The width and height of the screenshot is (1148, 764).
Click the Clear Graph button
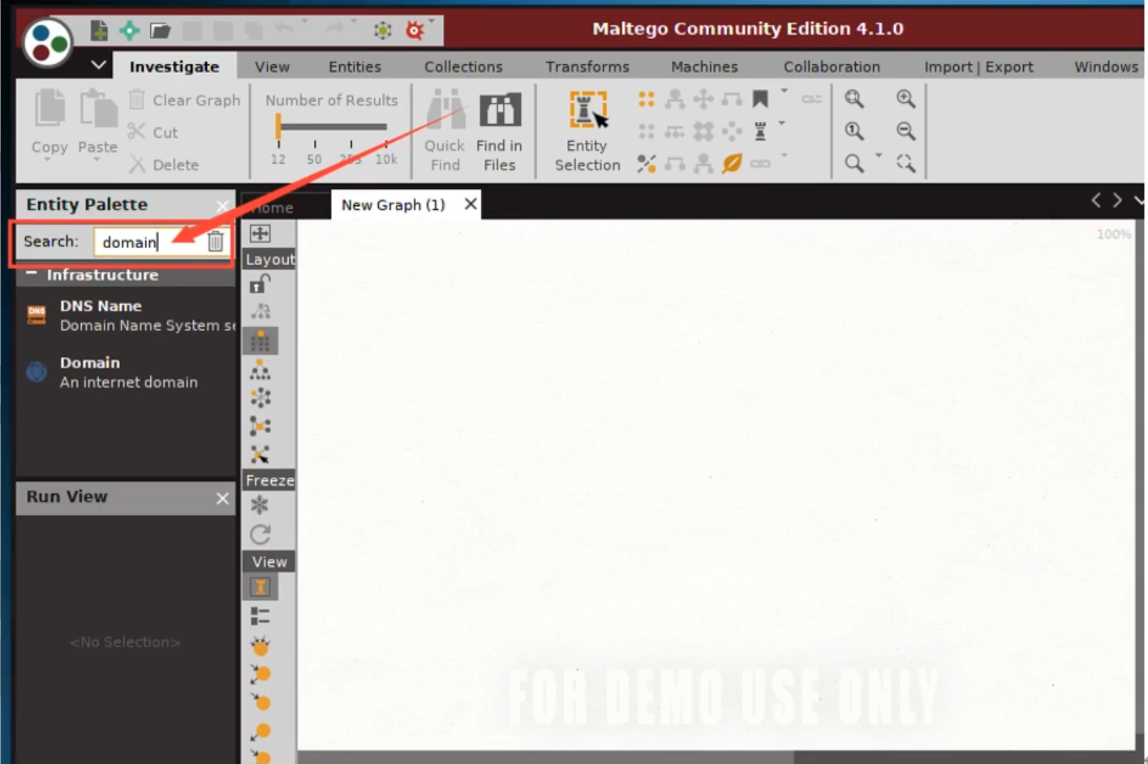click(x=185, y=100)
